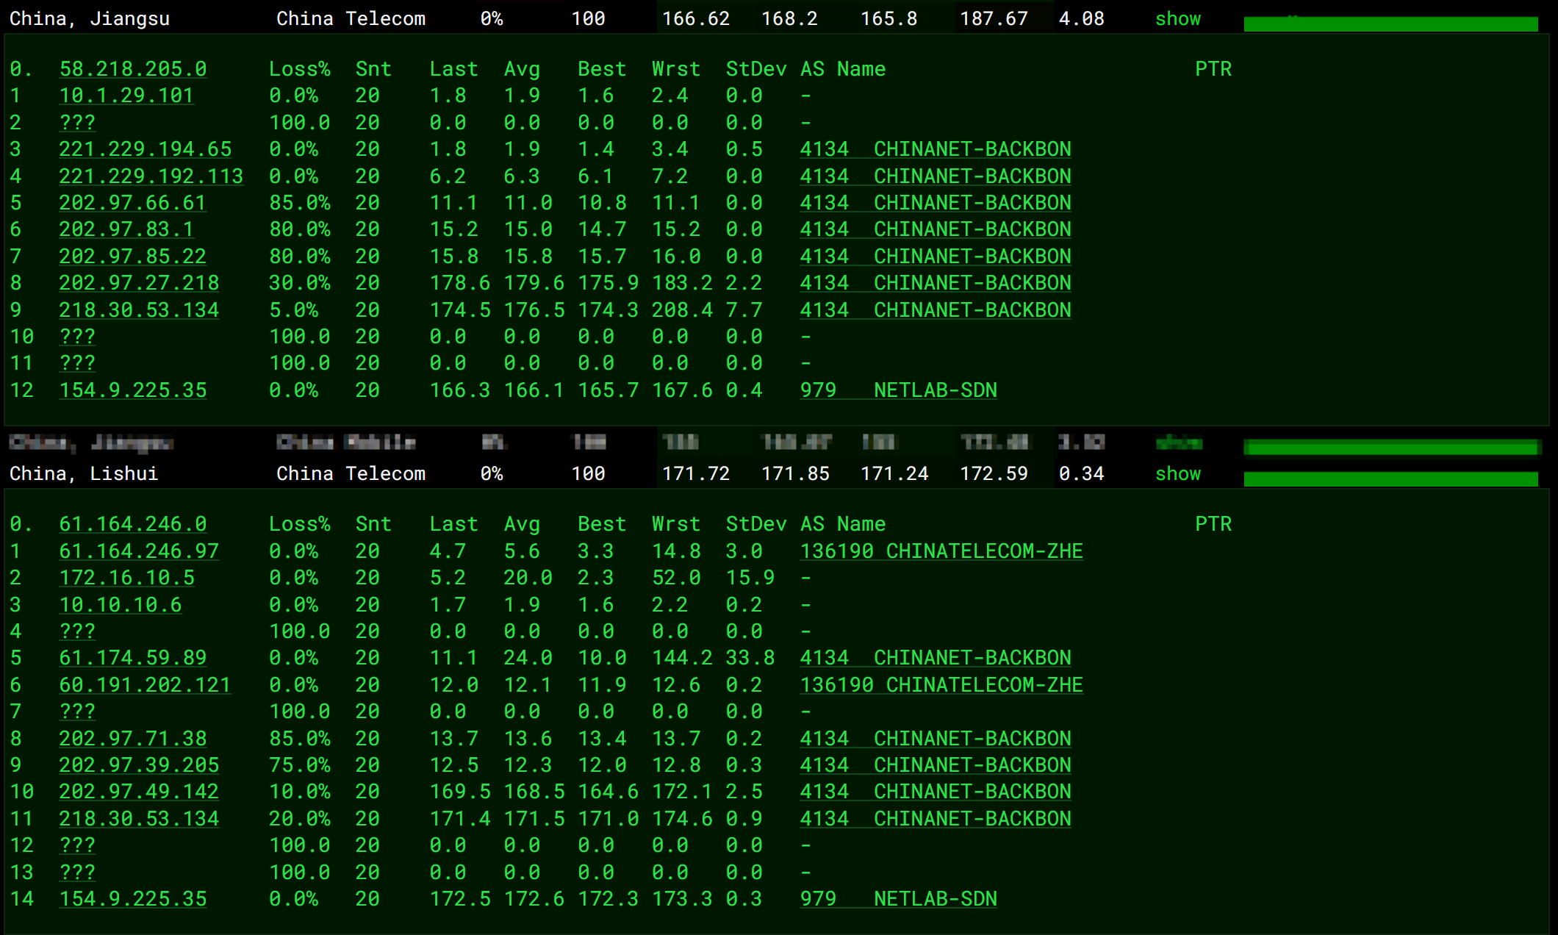Select 85.0% loss value in 202.97.71.38 row
This screenshot has width=1558, height=935.
click(300, 739)
